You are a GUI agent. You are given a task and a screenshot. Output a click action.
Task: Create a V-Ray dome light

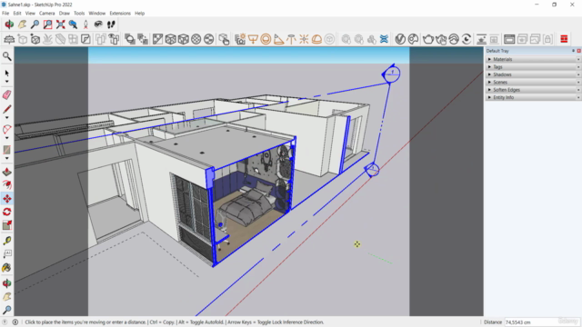(316, 39)
